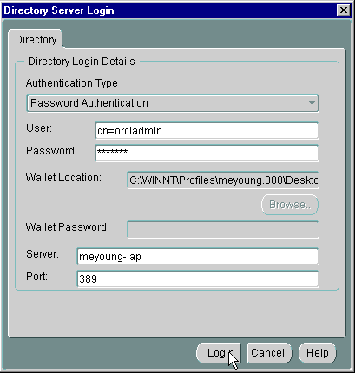Click the empty Wallet Password field
This screenshot has width=355, height=373.
pos(223,230)
